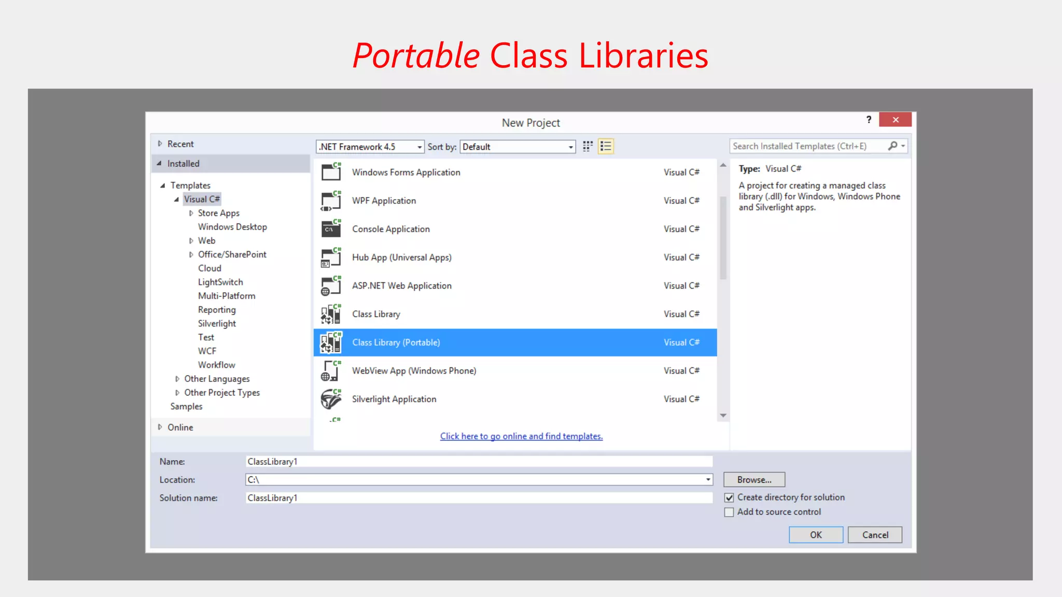Select the Samples tree item

186,406
